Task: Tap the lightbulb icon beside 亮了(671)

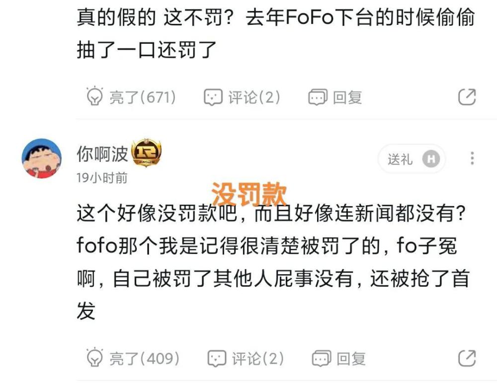Action: (94, 96)
